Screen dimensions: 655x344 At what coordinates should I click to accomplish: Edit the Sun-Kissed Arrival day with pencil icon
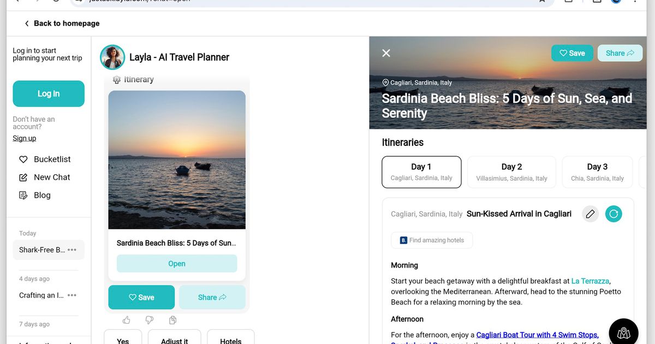pos(590,214)
